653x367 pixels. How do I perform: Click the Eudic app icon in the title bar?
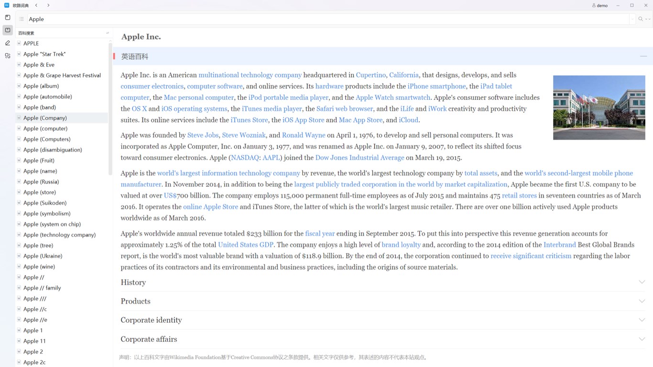pyautogui.click(x=6, y=5)
